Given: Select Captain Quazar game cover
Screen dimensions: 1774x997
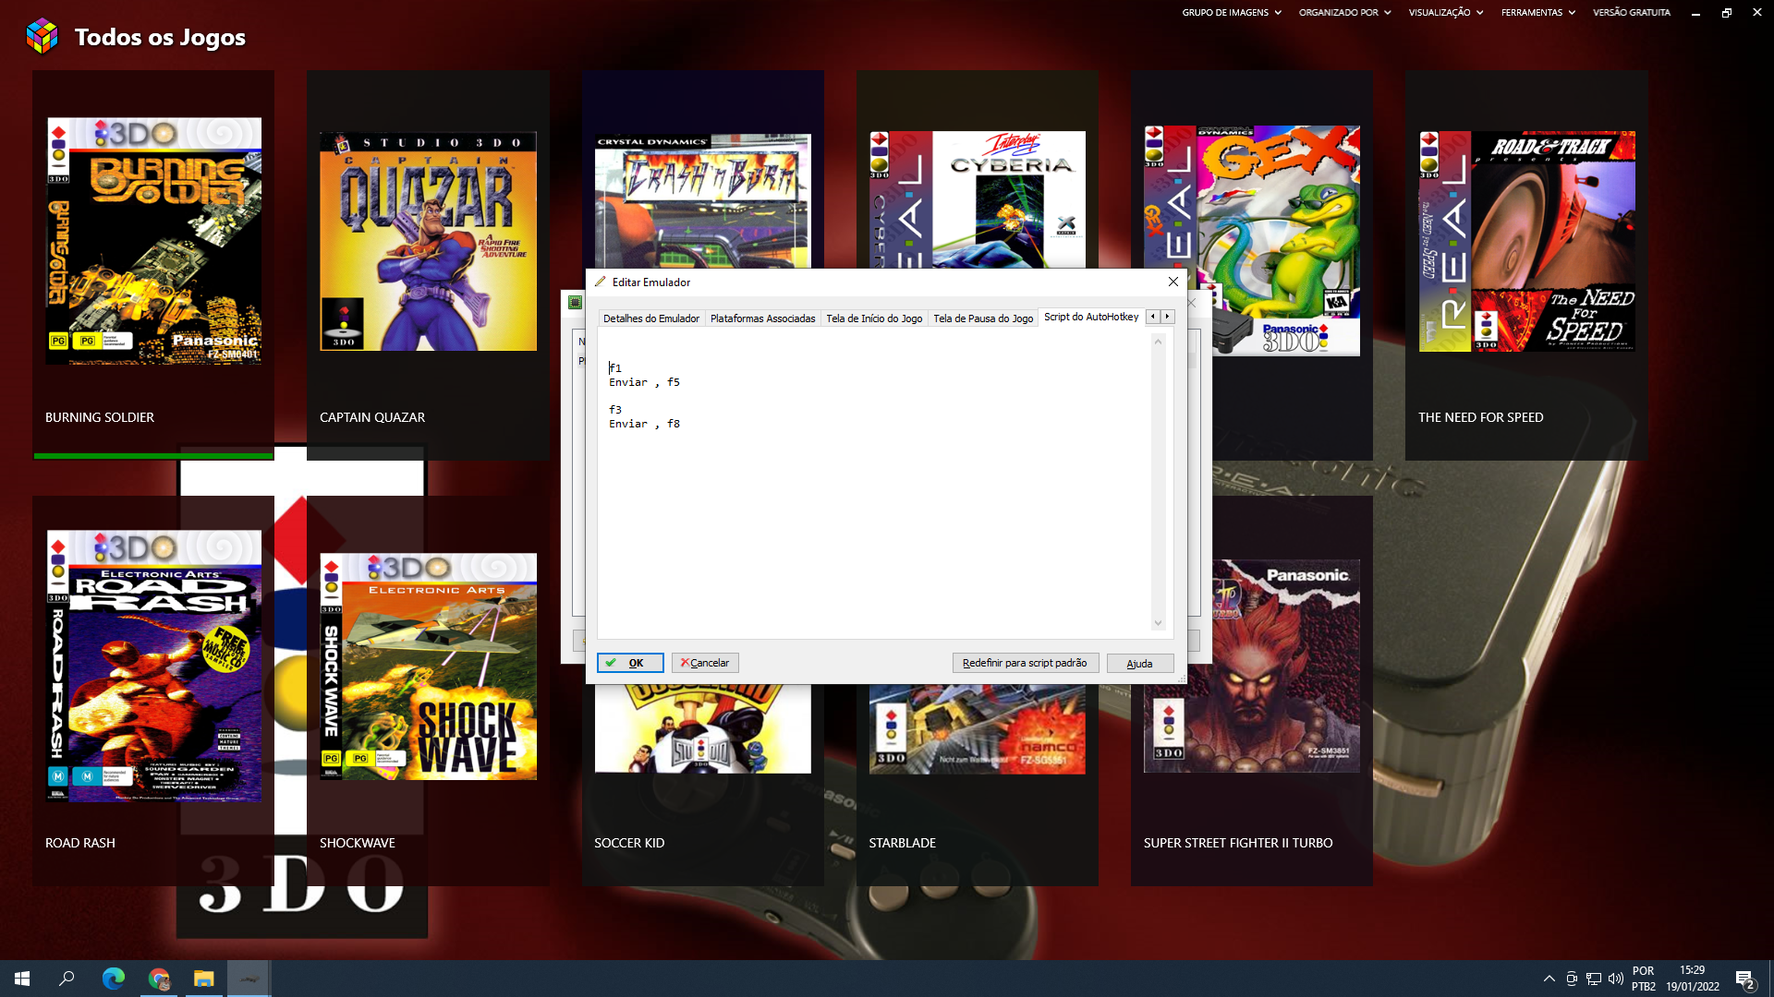Looking at the screenshot, I should pos(428,241).
